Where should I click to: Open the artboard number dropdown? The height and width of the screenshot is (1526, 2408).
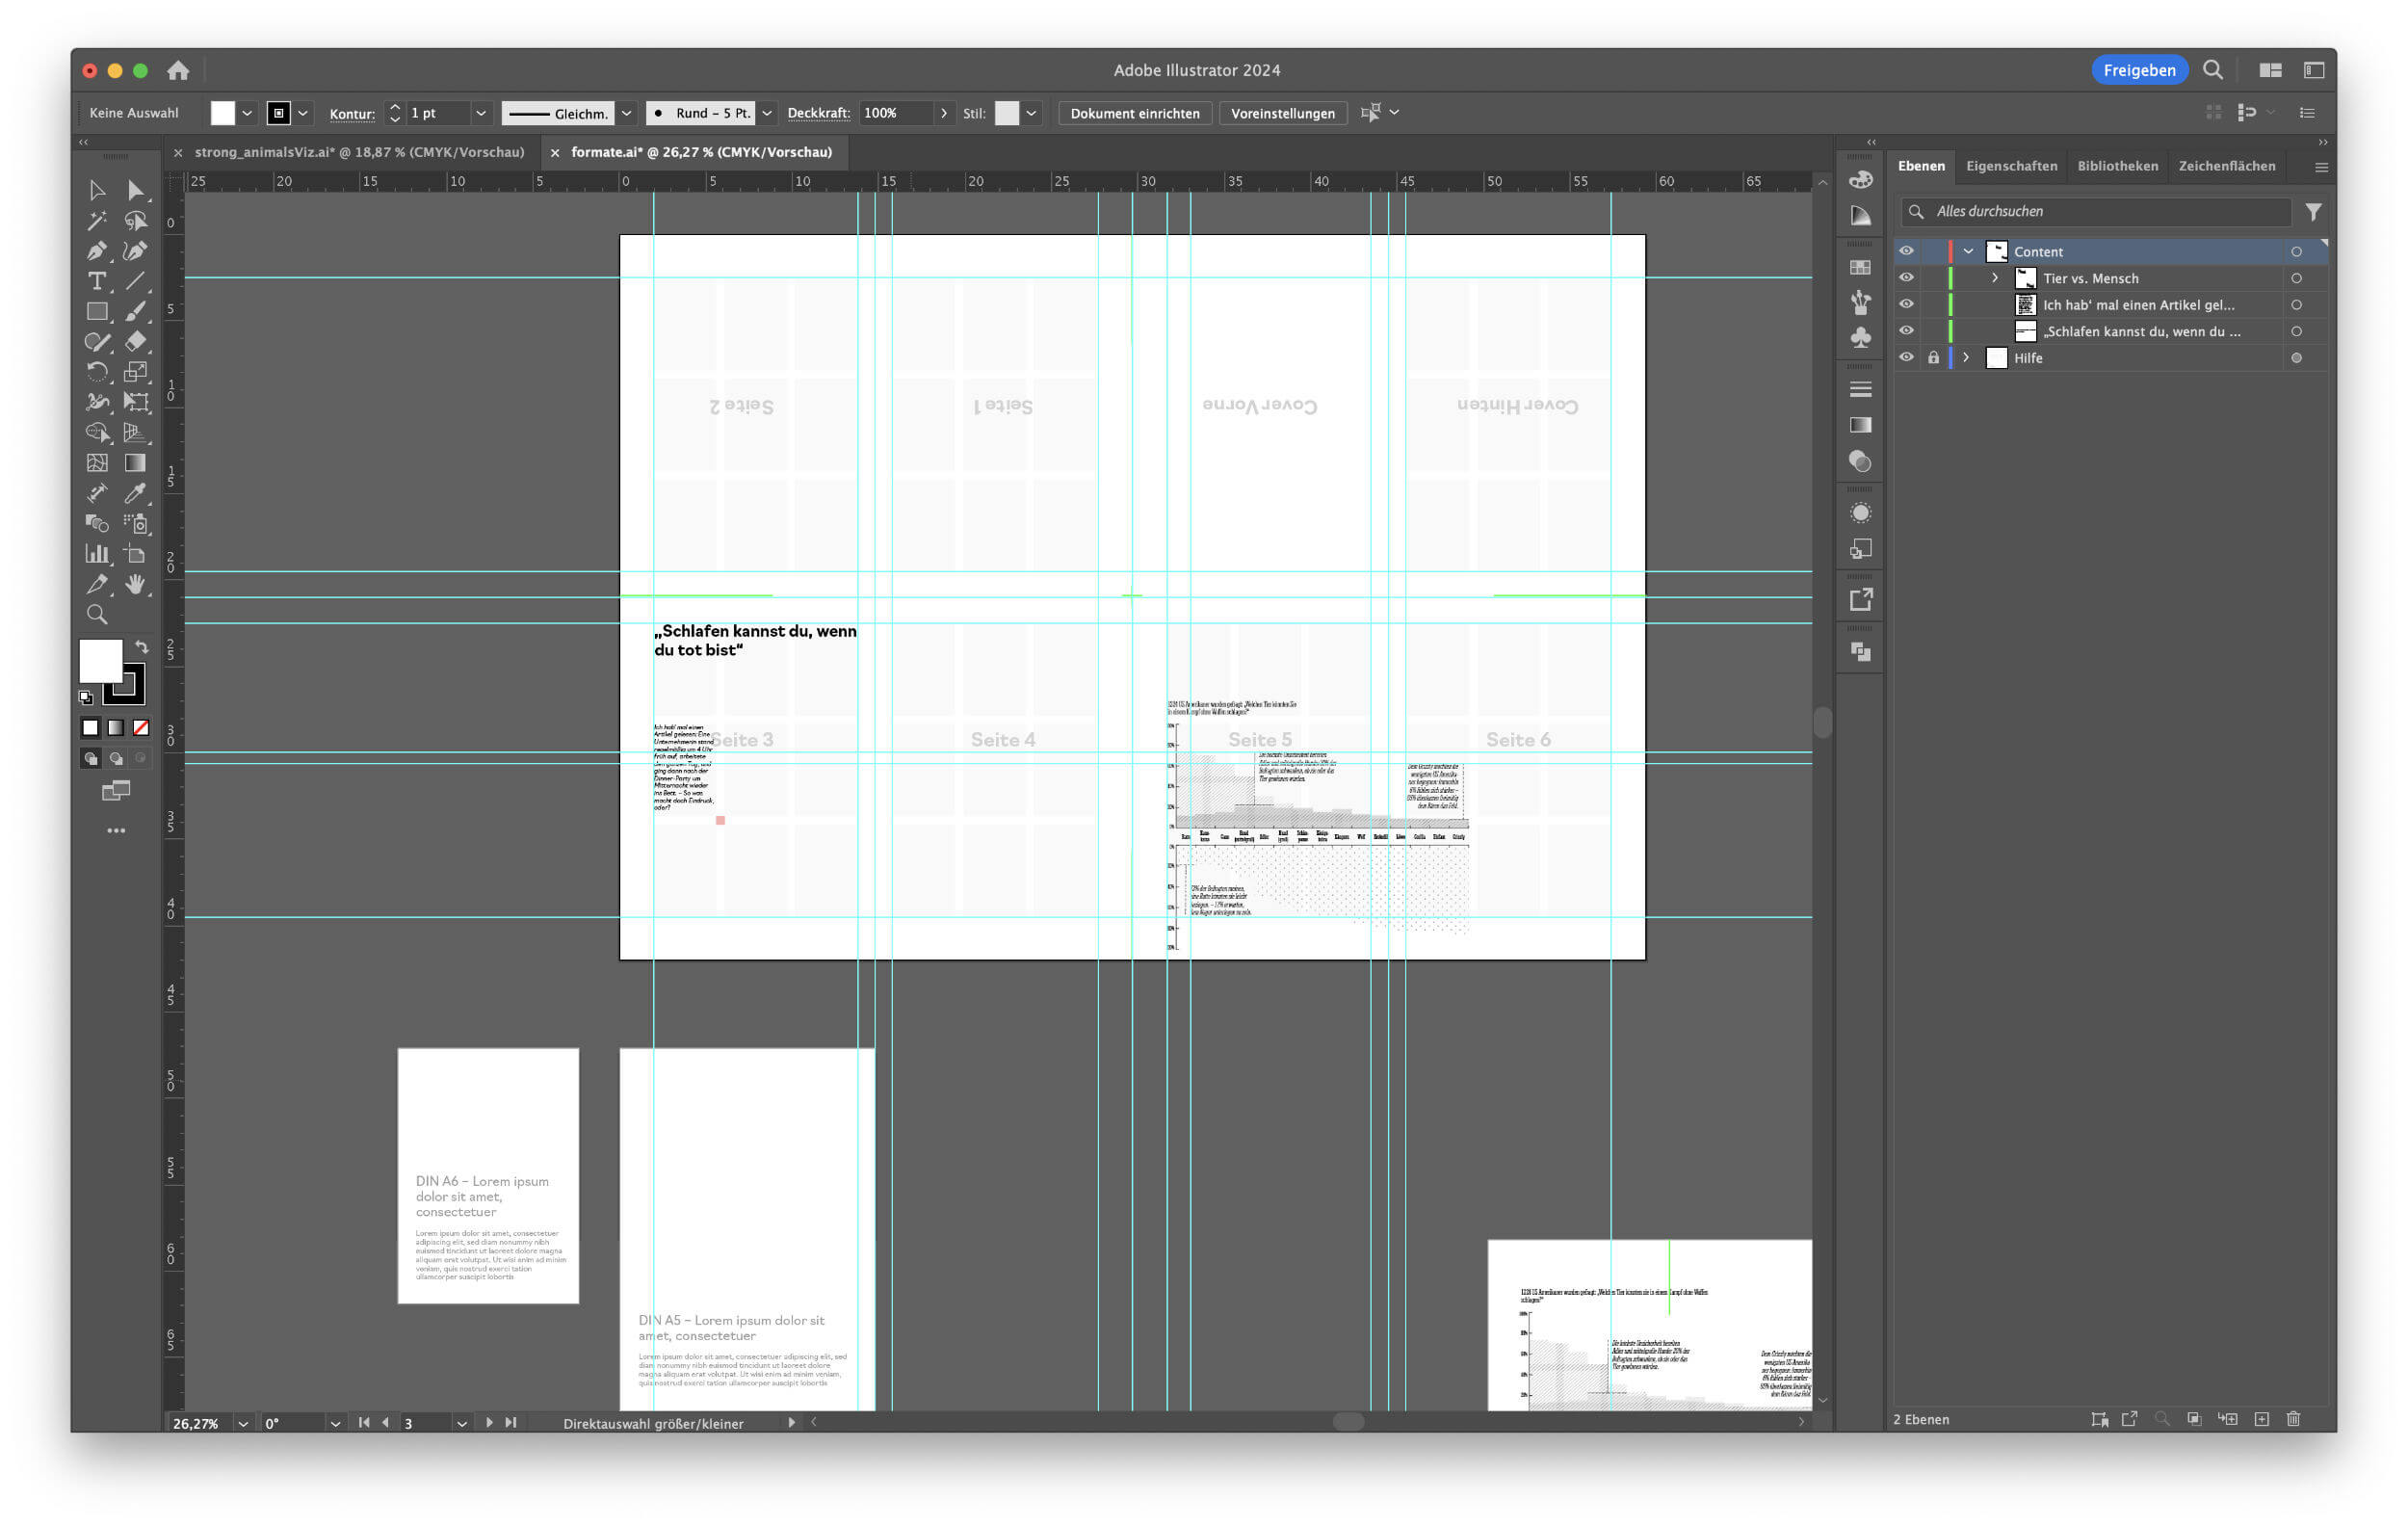461,1422
